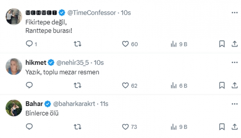Bookmark Bahar's tweet
This screenshot has width=241, height=138.
(x=222, y=126)
